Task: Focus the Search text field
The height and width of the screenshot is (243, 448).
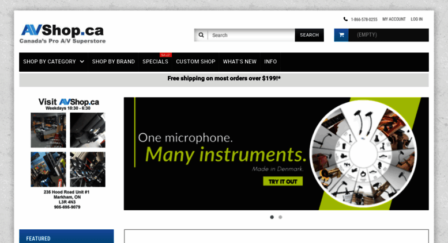Action: coord(251,35)
